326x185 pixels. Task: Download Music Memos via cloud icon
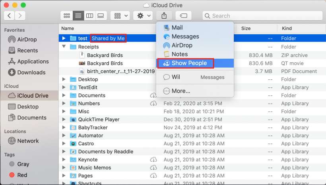click(x=153, y=168)
